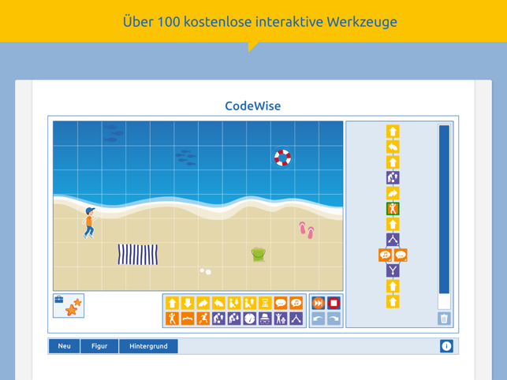Click the purple merge block in sequence
The width and height of the screenshot is (507, 380).
(x=393, y=270)
